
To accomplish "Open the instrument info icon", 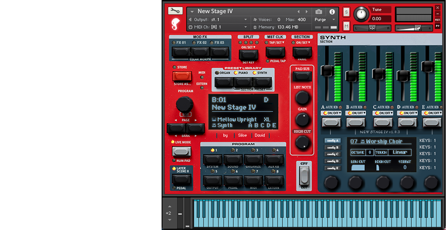I will pos(332,11).
